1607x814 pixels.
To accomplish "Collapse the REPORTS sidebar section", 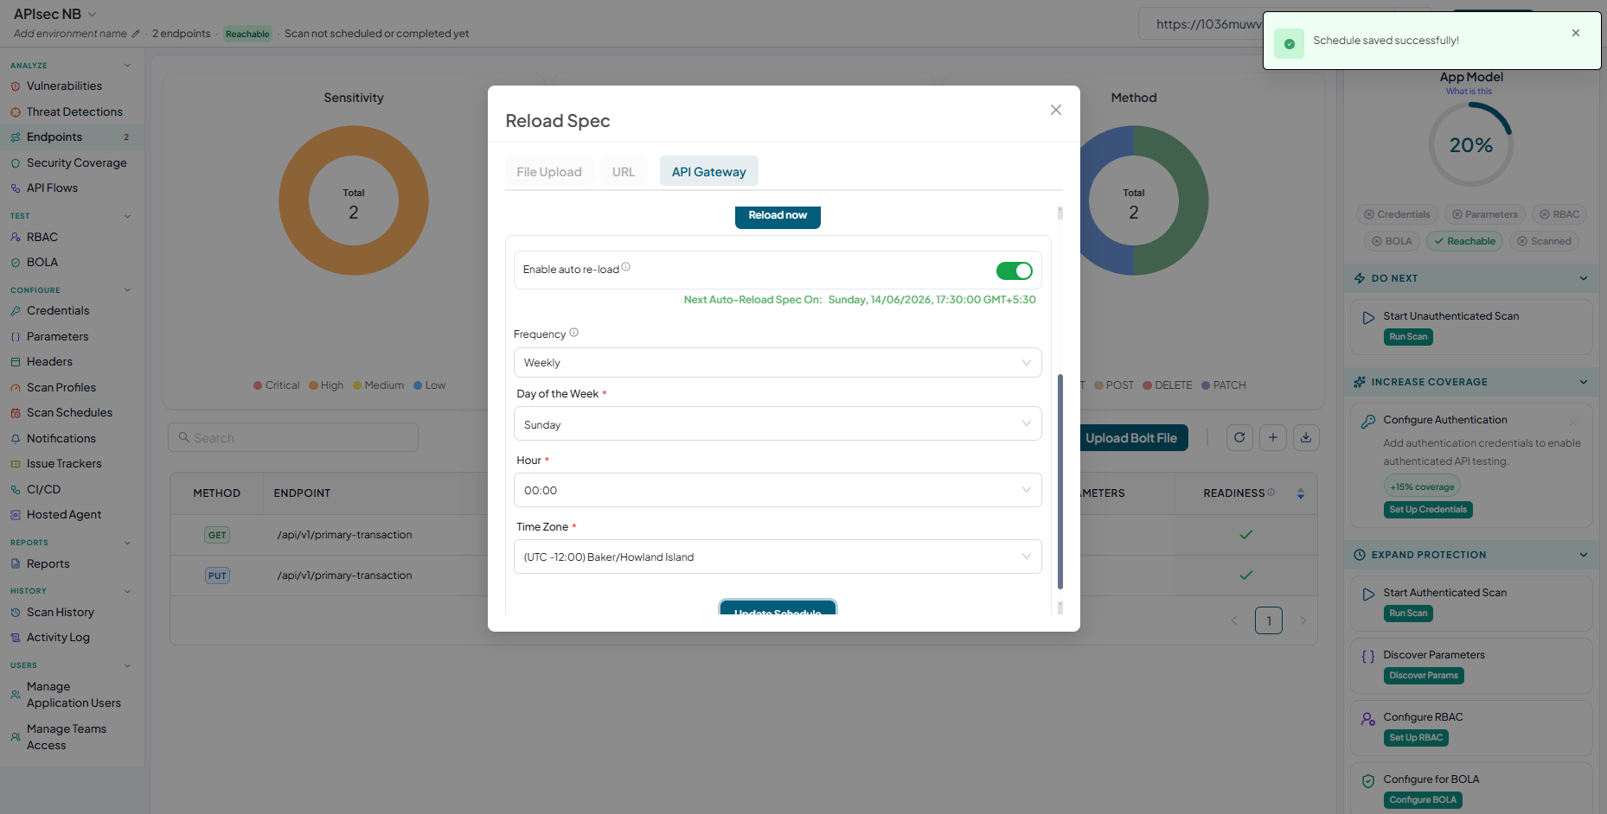I will [x=127, y=543].
